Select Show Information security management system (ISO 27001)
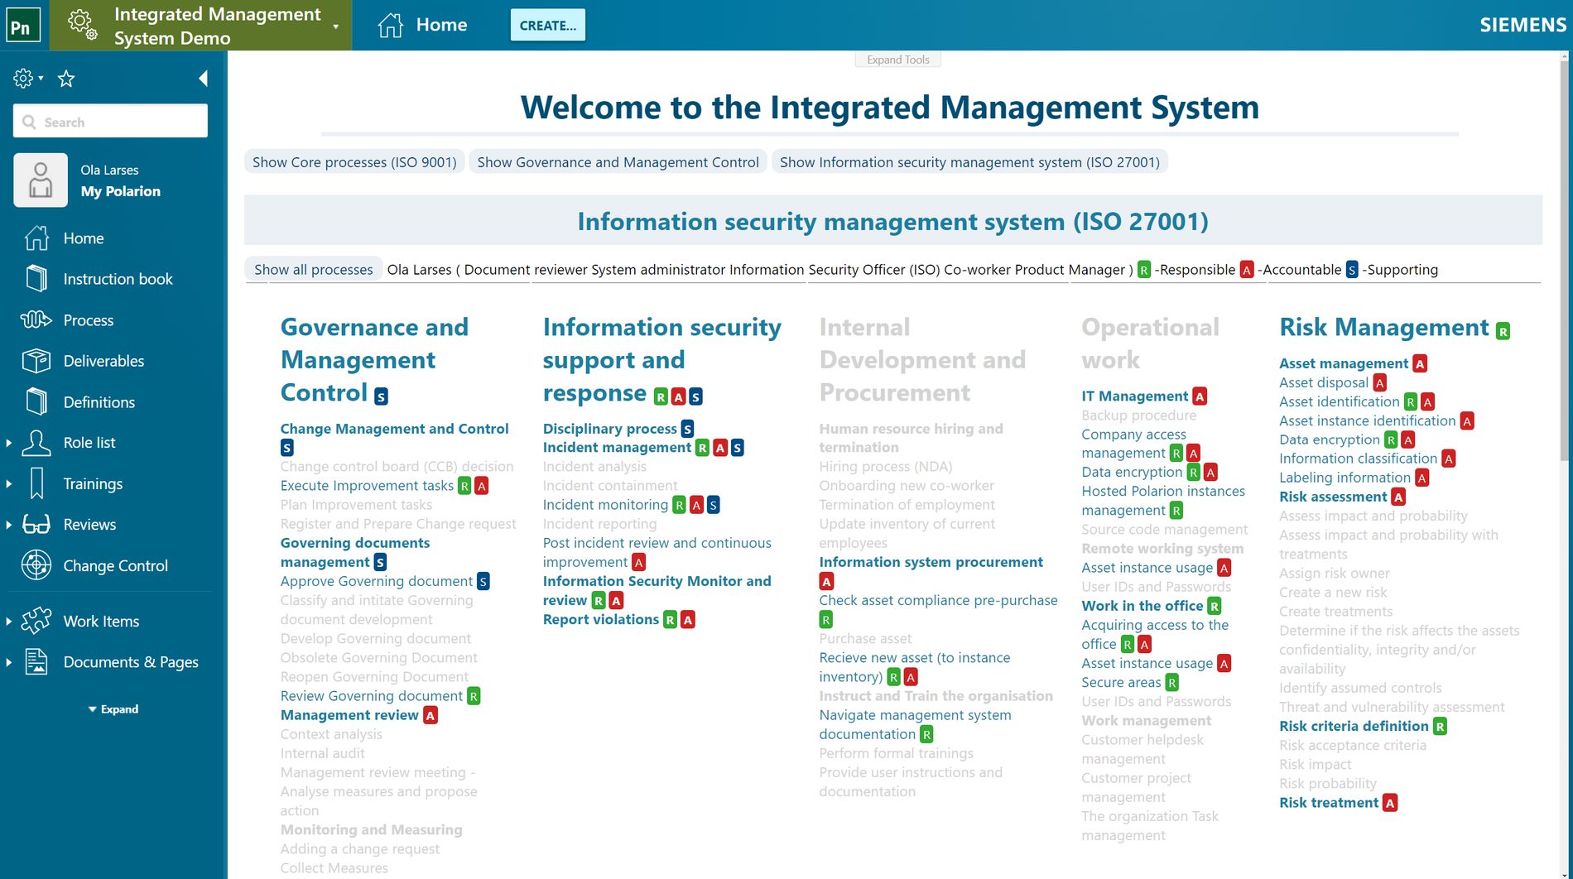Viewport: 1573px width, 879px height. (969, 162)
